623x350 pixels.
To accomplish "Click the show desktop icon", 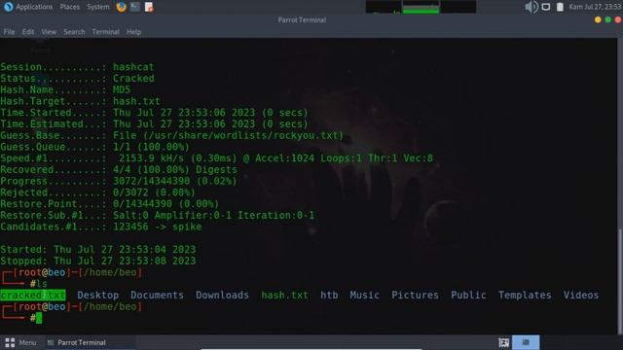I will [504, 342].
